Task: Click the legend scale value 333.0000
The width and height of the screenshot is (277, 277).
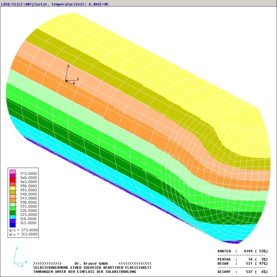Action: (x=28, y=206)
